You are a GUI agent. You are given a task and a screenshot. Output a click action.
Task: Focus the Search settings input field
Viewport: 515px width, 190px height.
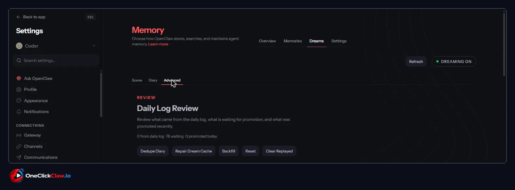pyautogui.click(x=56, y=60)
